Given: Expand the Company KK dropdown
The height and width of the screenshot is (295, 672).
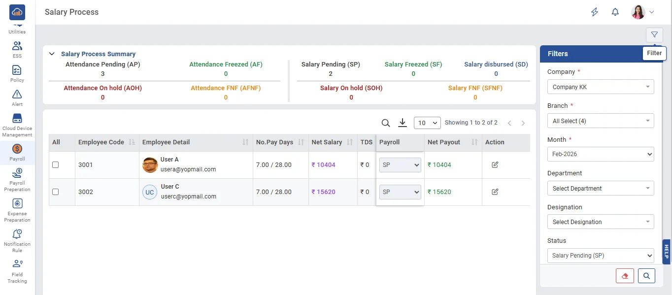Looking at the screenshot, I should (x=600, y=87).
